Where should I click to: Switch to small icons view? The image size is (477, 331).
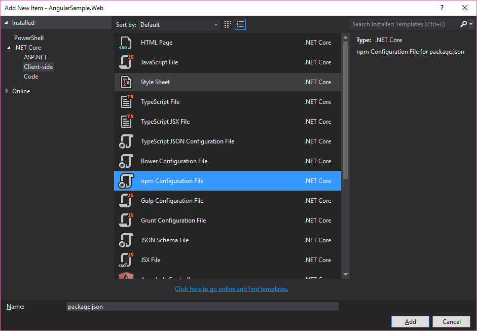coord(227,24)
